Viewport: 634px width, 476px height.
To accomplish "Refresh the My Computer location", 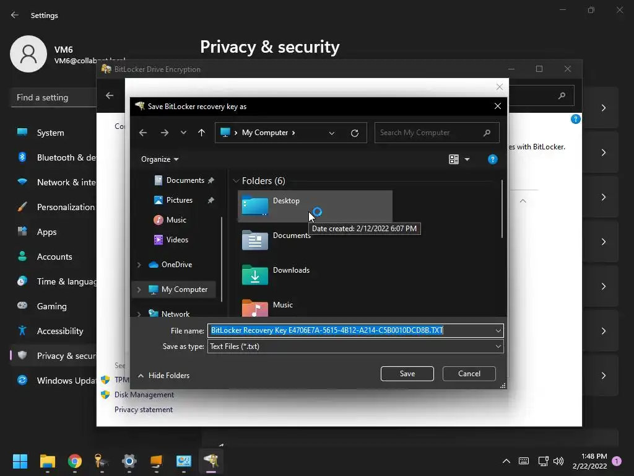I will click(x=355, y=133).
